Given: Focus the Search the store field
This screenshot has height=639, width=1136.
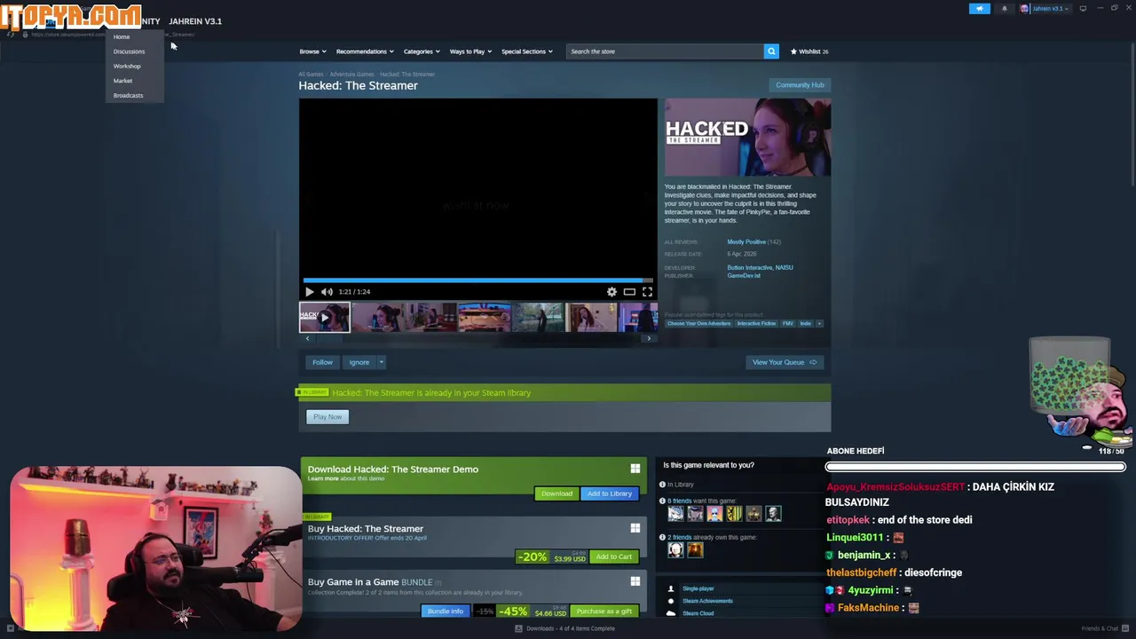Looking at the screenshot, I should tap(665, 51).
